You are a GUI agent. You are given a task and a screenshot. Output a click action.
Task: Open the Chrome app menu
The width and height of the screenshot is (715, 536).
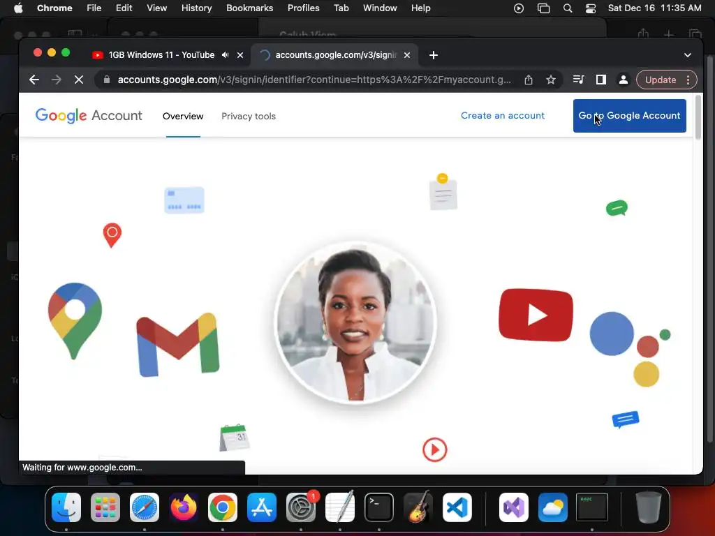54,8
